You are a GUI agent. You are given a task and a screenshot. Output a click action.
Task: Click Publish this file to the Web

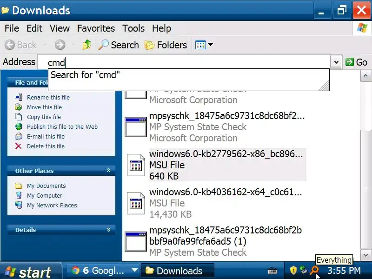(62, 126)
